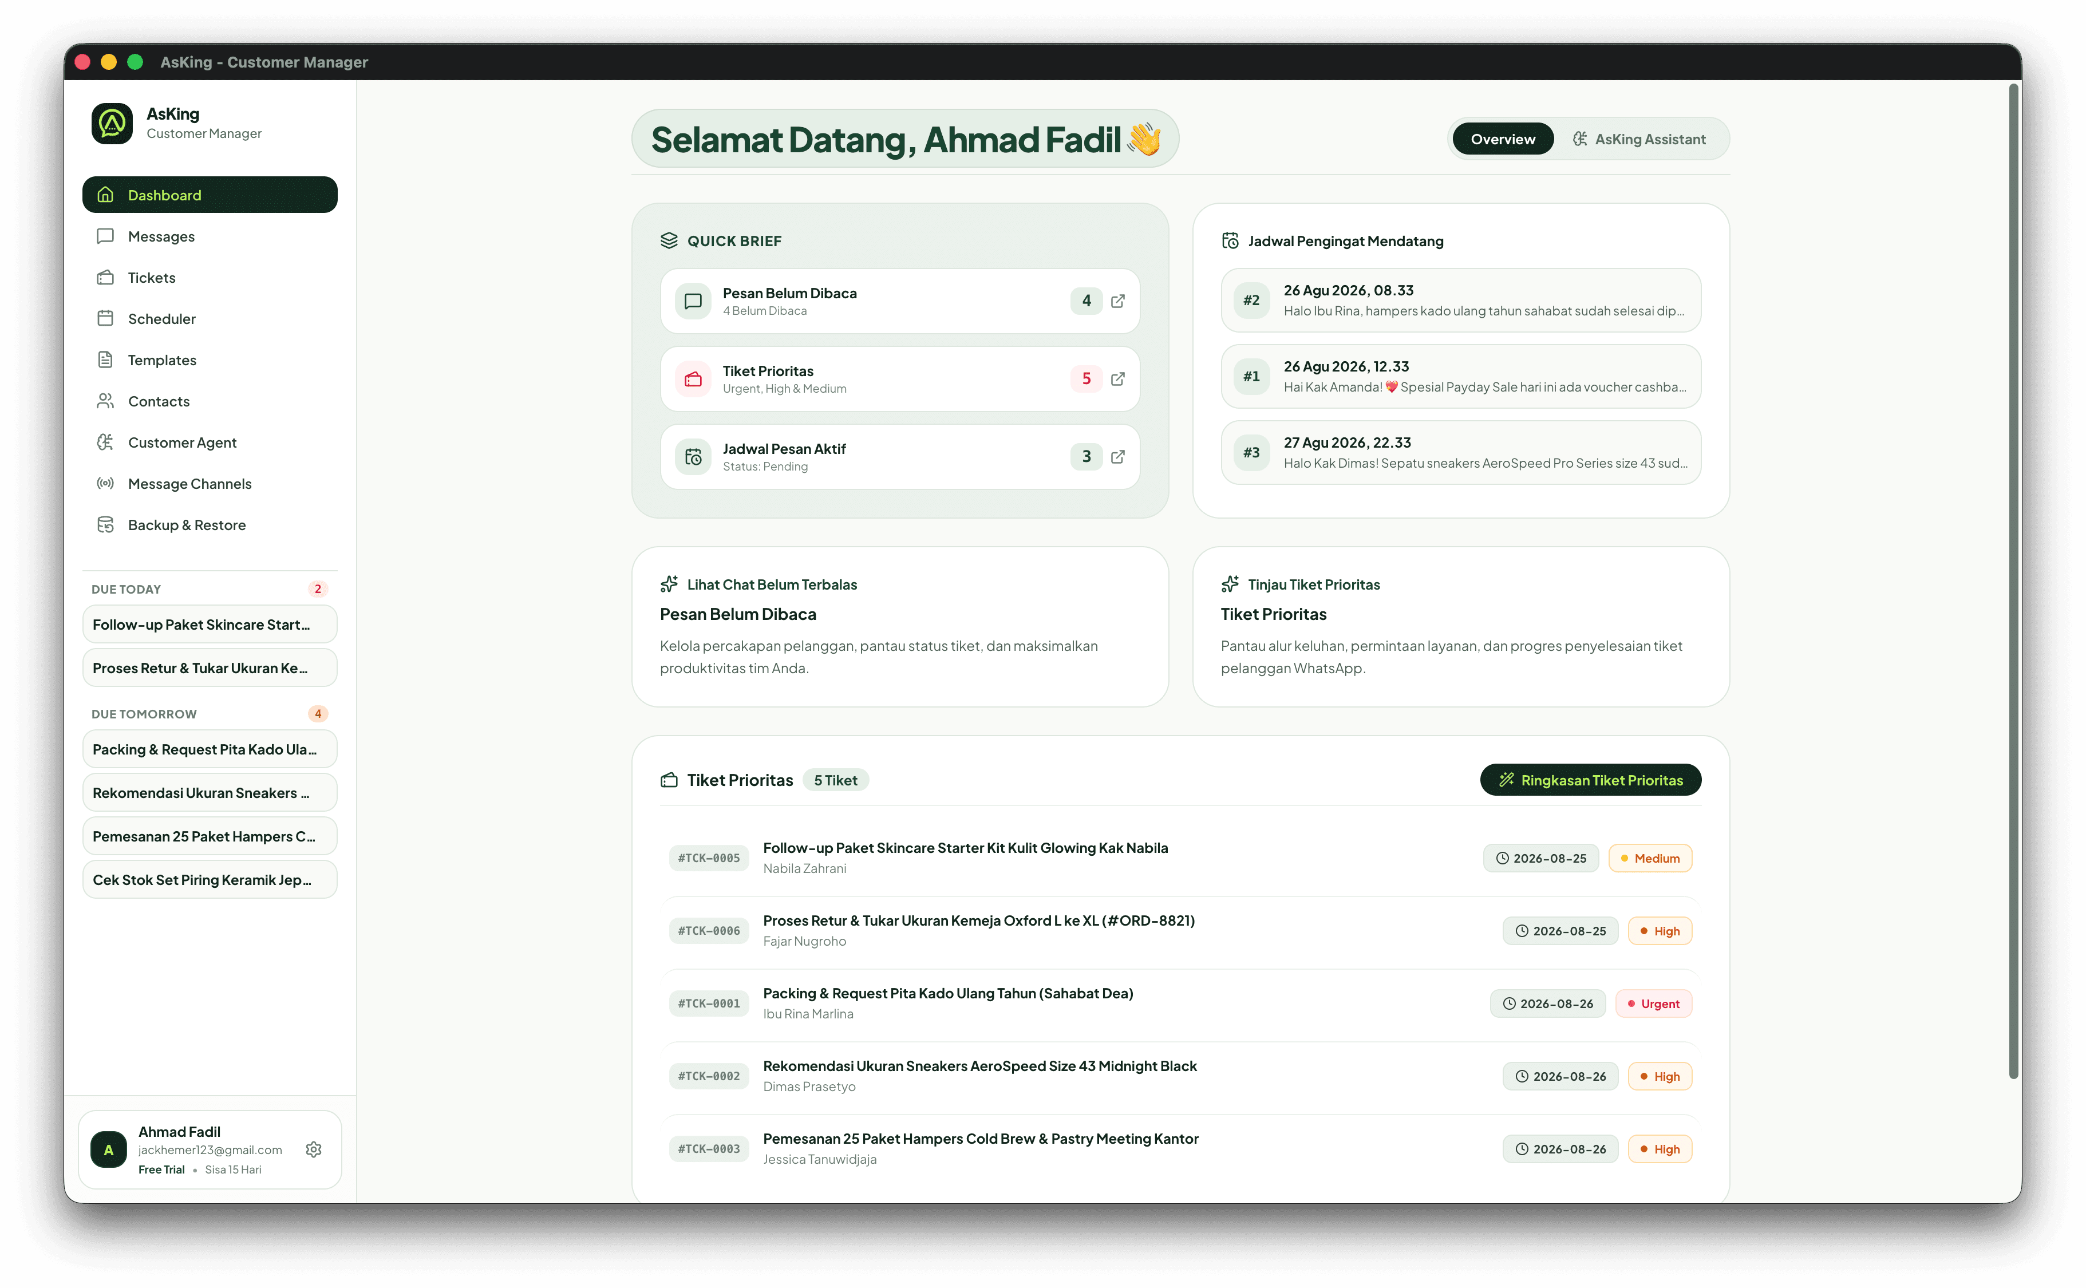Open Tiket Prioritas external link icon
The image size is (2086, 1288).
1117,378
